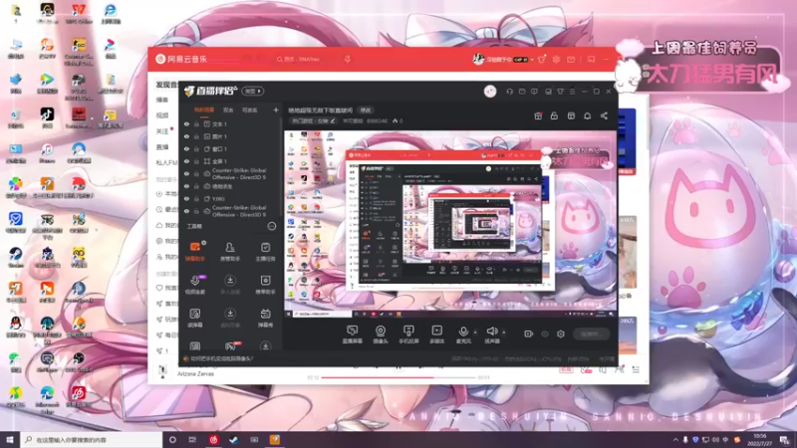
Task: Select the first scene tab highlighted in orange
Action: pos(204,110)
